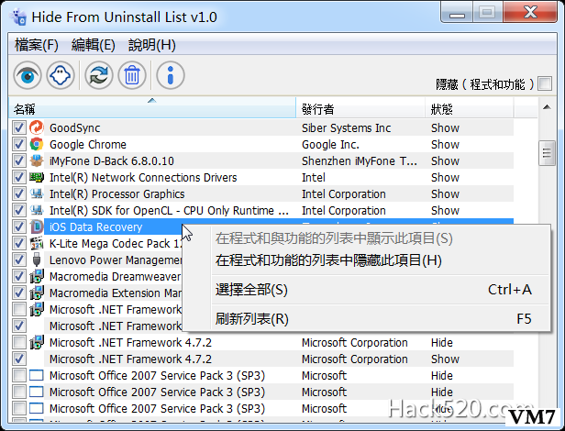This screenshot has width=565, height=431.
Task: Uncheck the iMyFone D-Back checkbox
Action: coord(18,160)
